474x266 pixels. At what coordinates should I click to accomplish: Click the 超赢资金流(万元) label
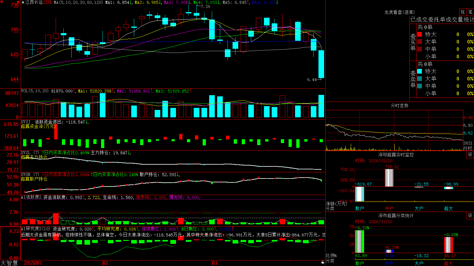[38, 126]
